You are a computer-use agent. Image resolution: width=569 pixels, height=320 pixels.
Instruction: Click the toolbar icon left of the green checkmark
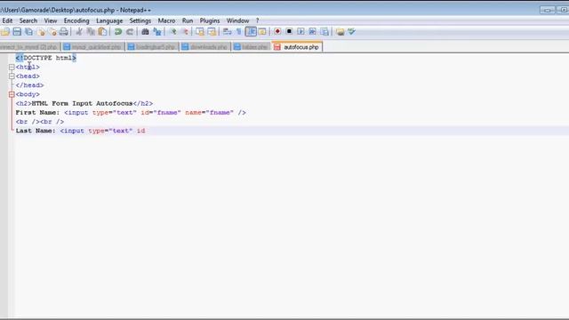340,32
